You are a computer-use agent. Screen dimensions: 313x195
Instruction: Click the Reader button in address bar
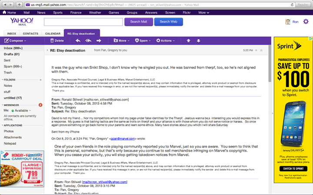[303, 5]
